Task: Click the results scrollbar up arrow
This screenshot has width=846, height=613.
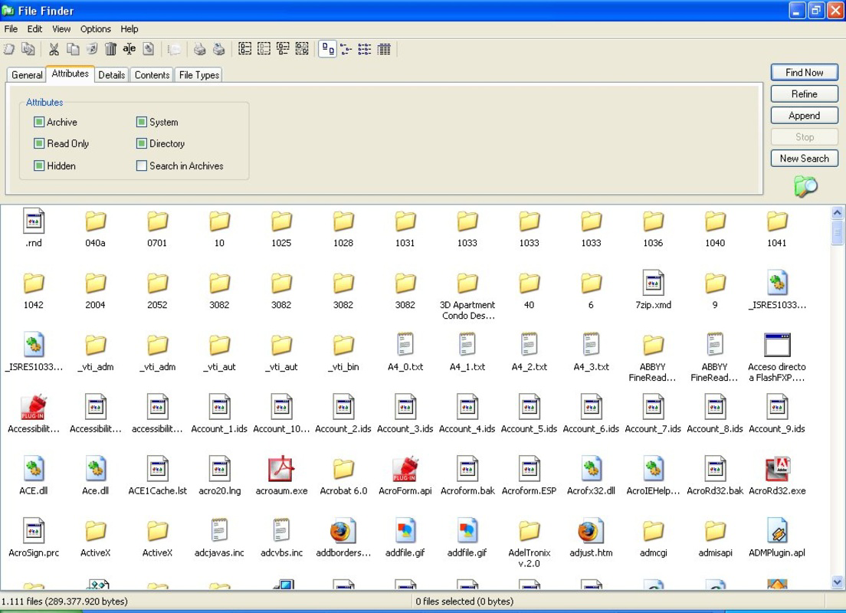Action: click(838, 212)
